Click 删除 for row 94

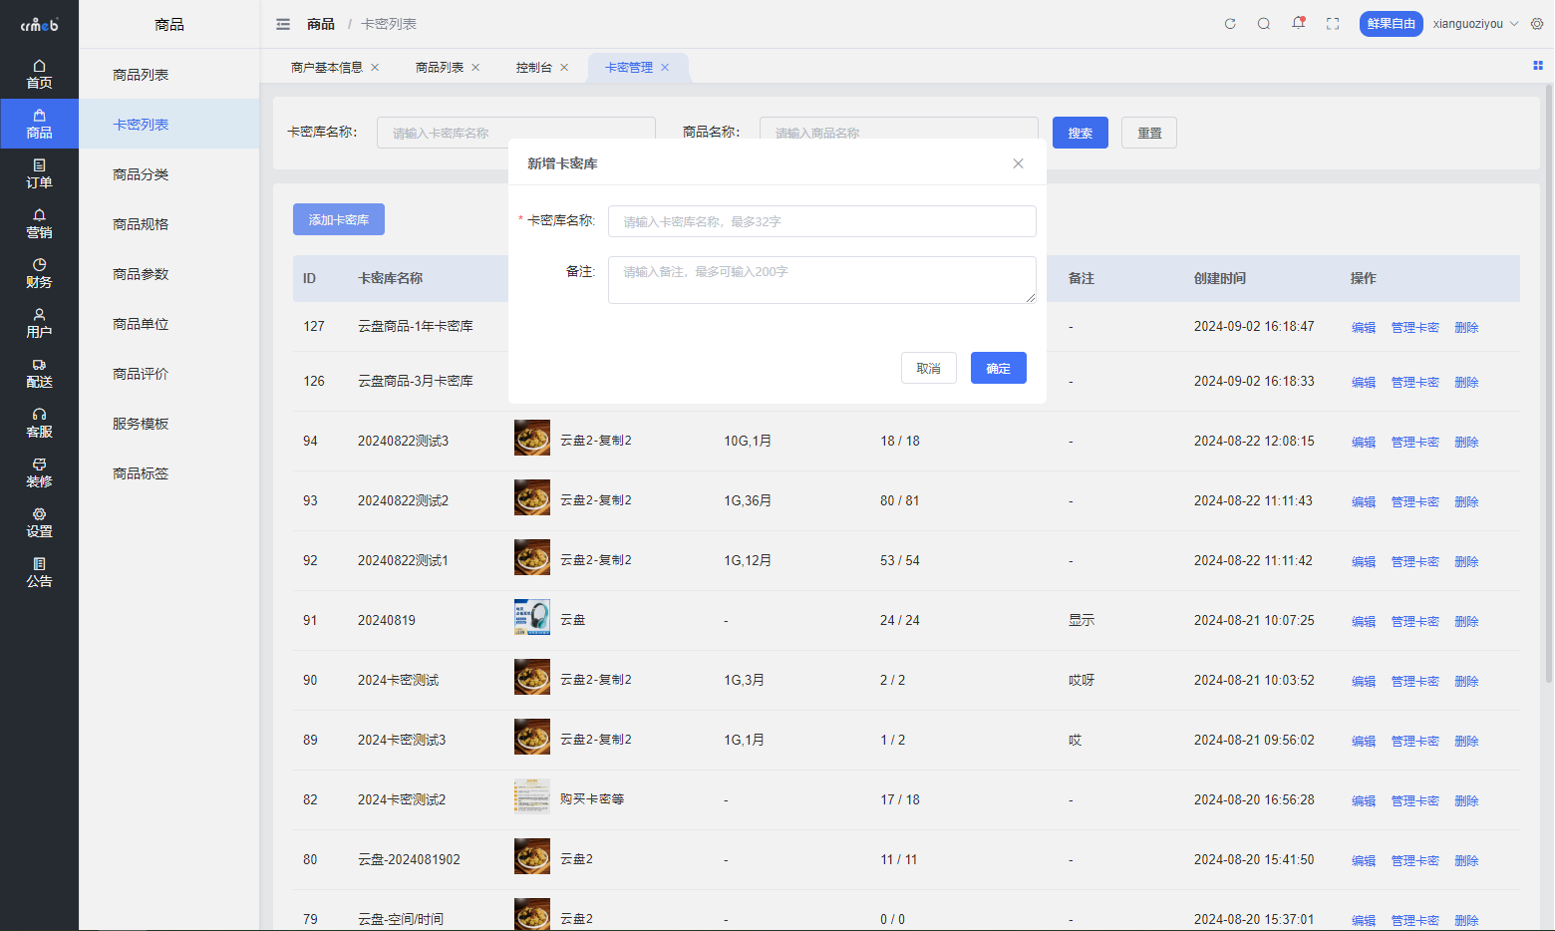[x=1466, y=442]
